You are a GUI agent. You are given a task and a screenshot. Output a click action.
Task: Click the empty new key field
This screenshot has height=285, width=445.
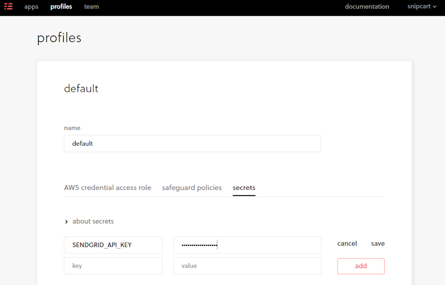click(x=113, y=266)
